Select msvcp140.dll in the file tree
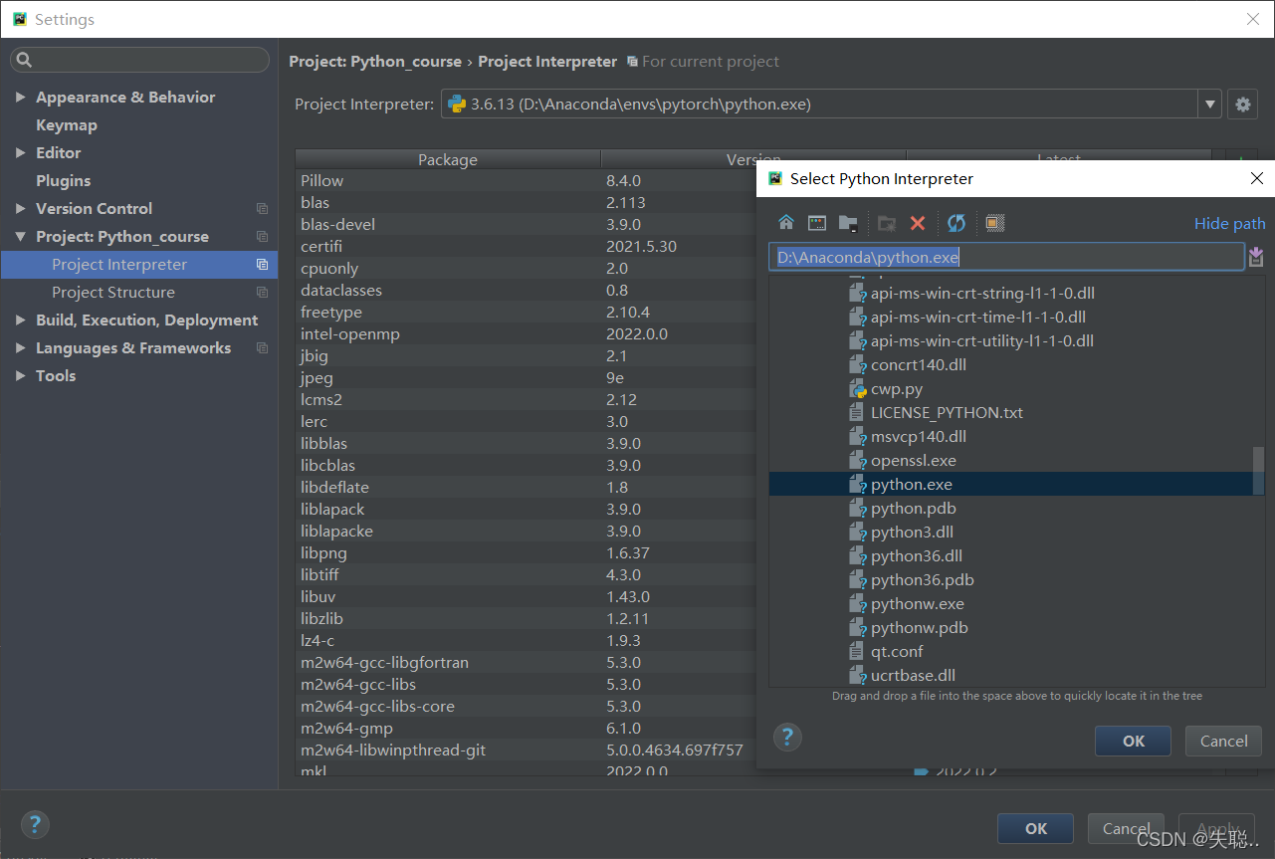1275x859 pixels. click(918, 436)
